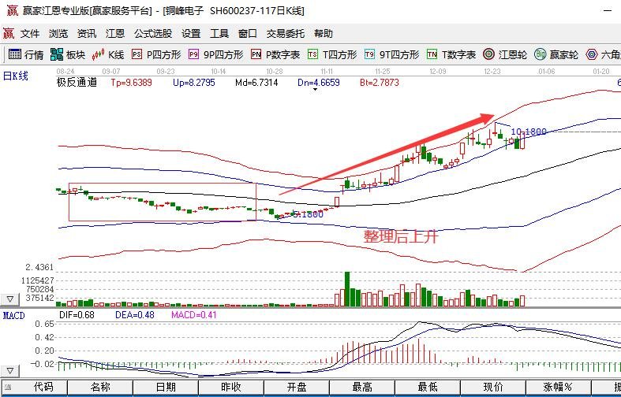
Task: Sort by 涨幅% column header
Action: tap(559, 387)
